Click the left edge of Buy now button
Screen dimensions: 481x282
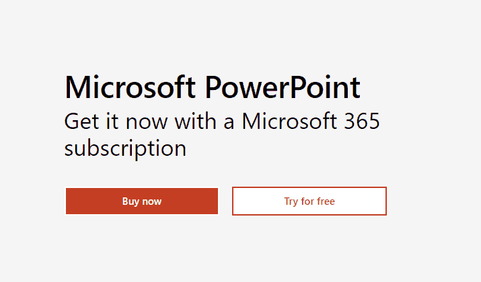click(69, 201)
